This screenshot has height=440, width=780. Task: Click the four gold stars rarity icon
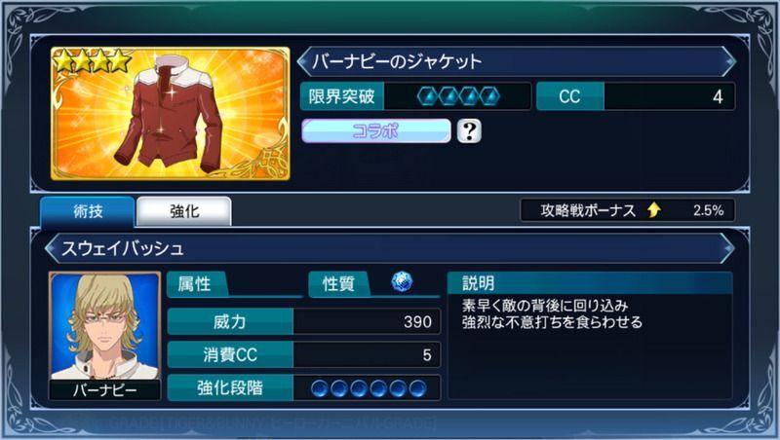(x=92, y=61)
